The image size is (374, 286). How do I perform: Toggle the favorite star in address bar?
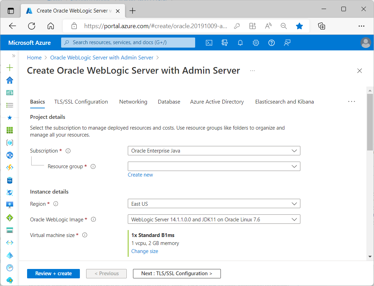pos(299,26)
